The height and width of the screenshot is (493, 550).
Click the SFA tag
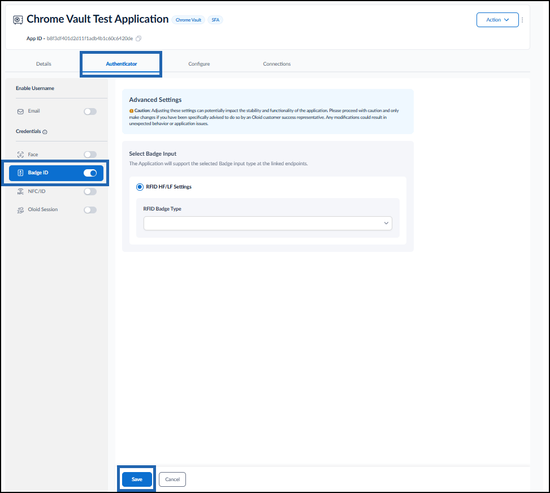click(x=215, y=20)
